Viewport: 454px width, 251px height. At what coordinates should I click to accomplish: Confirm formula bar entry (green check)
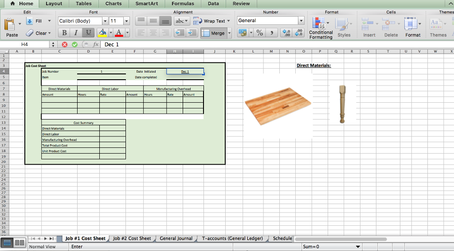tap(74, 45)
